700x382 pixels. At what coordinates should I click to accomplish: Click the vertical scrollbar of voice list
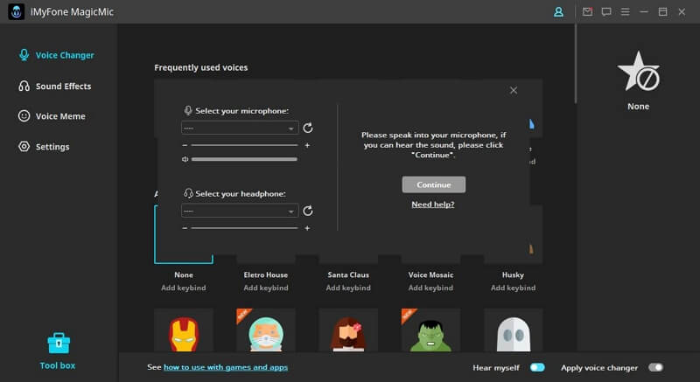(576, 64)
